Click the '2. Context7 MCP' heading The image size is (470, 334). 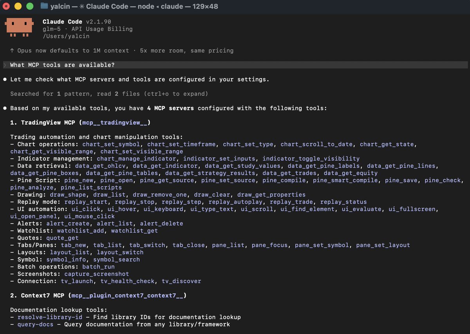37,296
